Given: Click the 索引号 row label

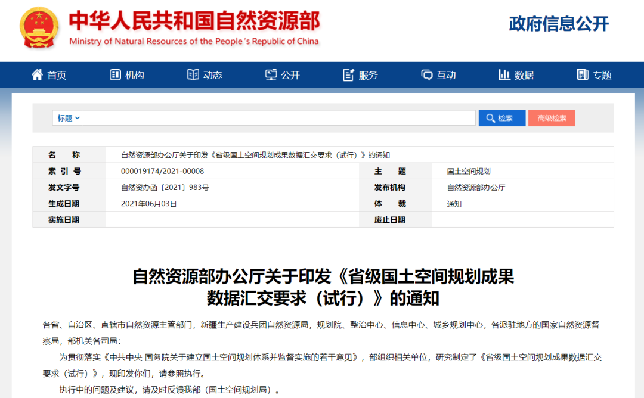Looking at the screenshot, I should point(64,171).
